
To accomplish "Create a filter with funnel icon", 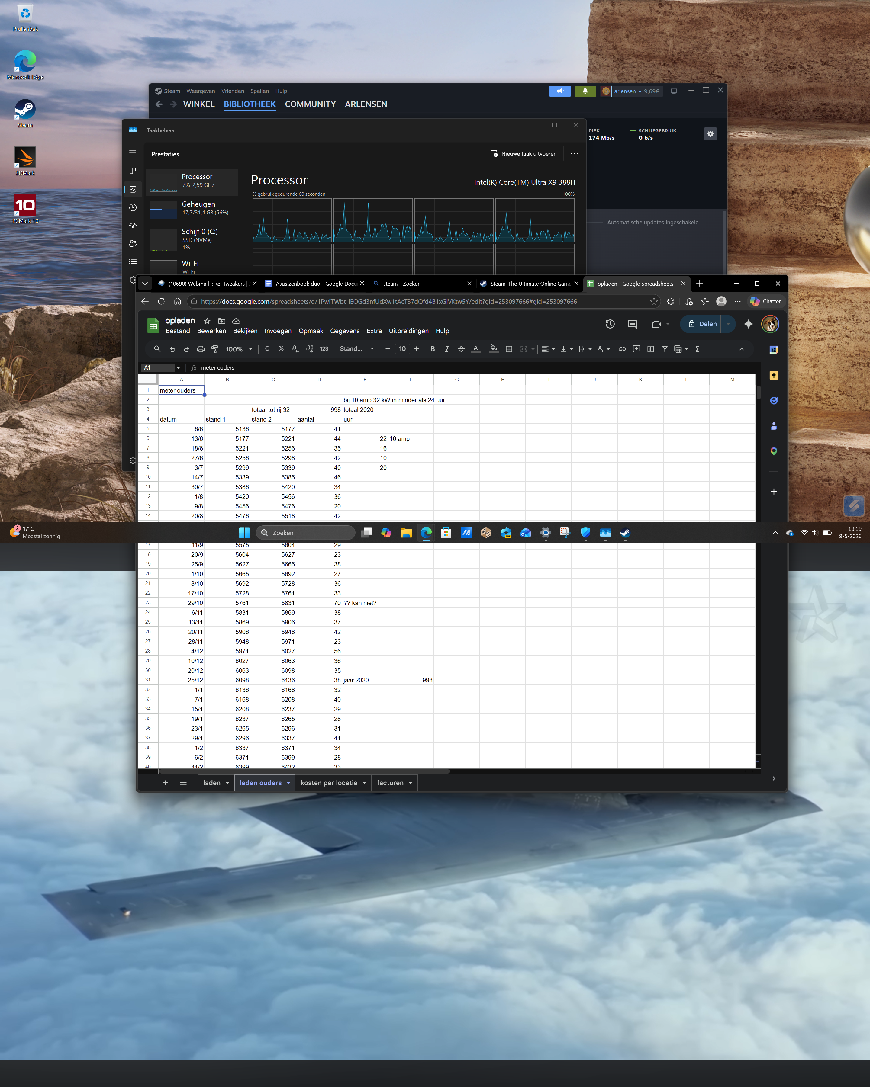I will coord(665,349).
